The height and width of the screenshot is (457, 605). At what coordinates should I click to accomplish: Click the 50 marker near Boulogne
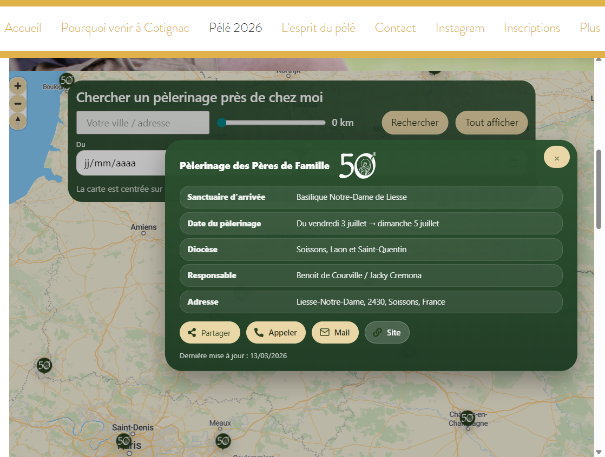67,80
